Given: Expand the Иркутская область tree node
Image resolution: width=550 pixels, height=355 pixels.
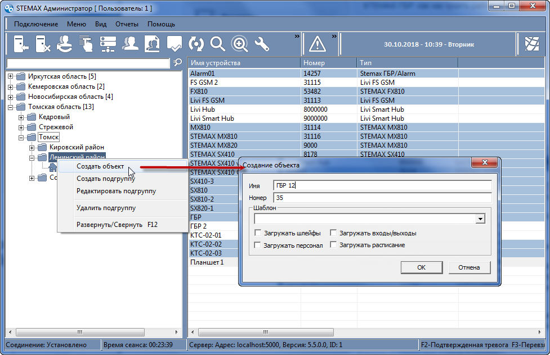Looking at the screenshot, I should (11, 76).
